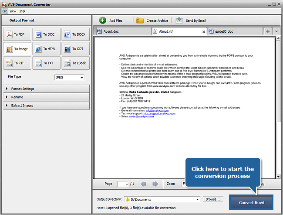Screen dimensions: 283x215
Task: Select the To HTML output format
Action: click(x=46, y=49)
